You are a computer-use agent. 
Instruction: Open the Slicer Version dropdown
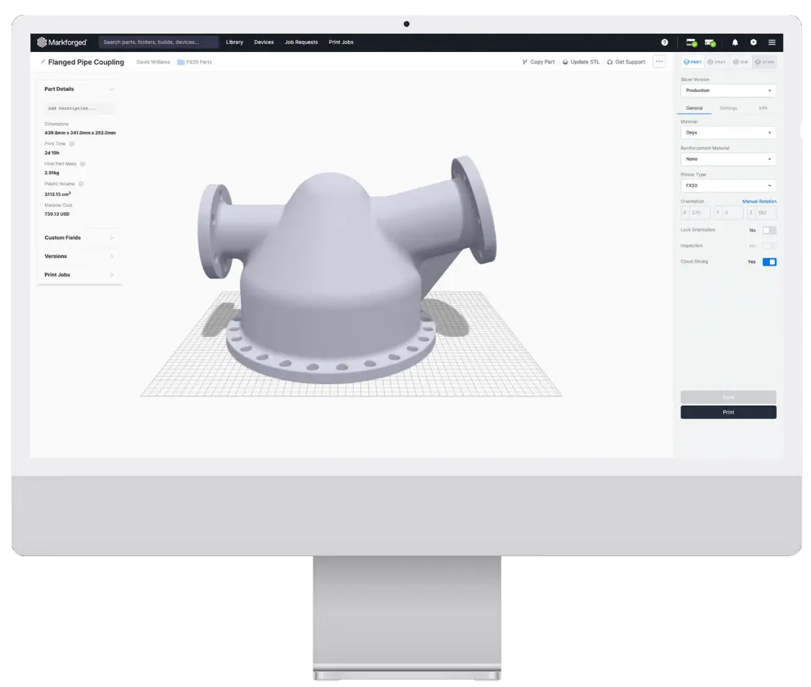pyautogui.click(x=728, y=90)
